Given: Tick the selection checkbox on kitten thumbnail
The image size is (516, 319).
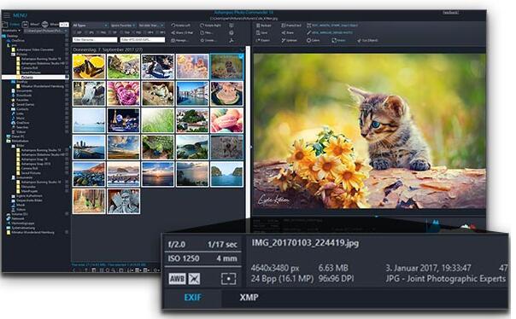Looking at the screenshot, I should pyautogui.click(x=241, y=57).
